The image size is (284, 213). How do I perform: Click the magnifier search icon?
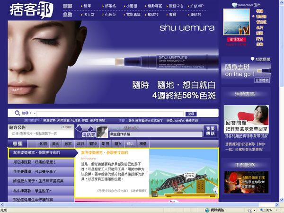18,113
